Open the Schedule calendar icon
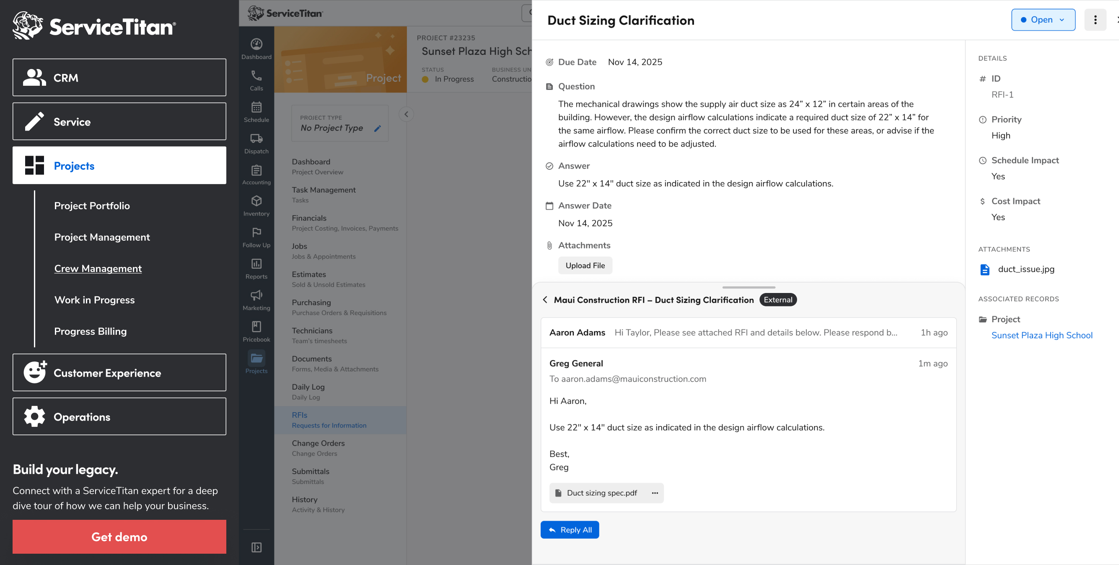1119x565 pixels. tap(256, 107)
